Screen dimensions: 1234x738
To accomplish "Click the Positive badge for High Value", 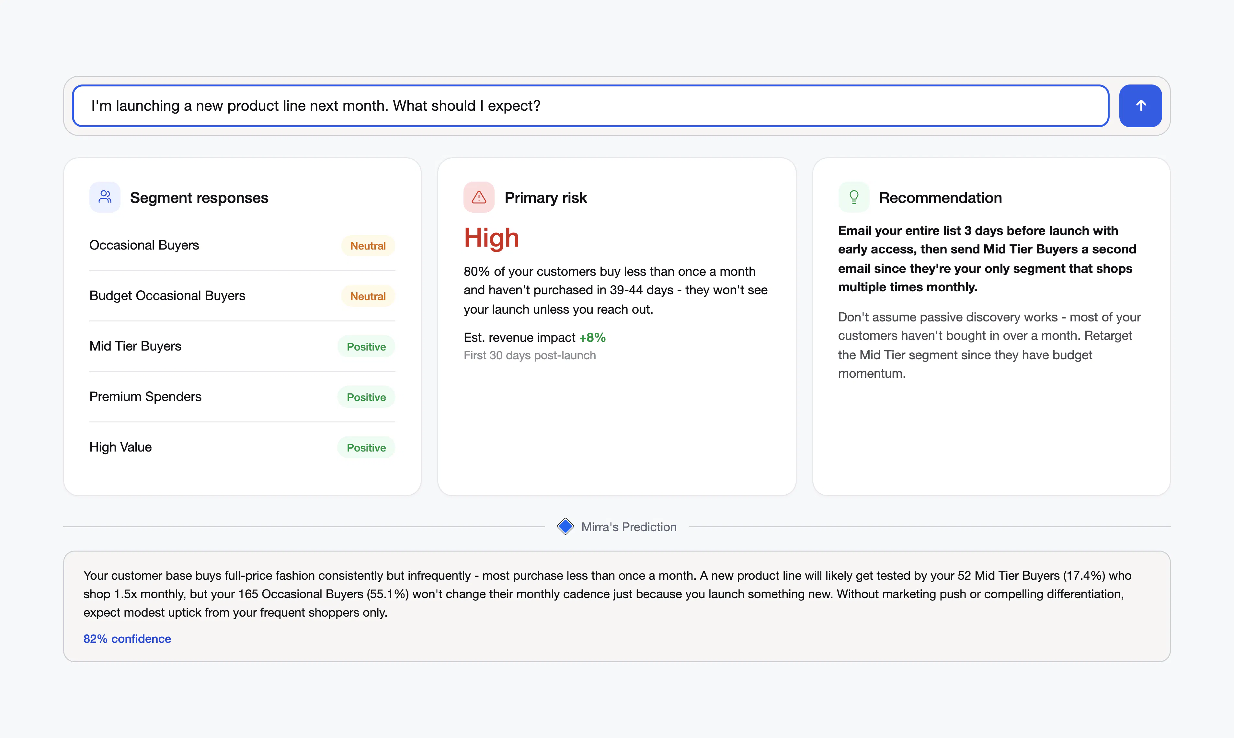I will (x=366, y=448).
